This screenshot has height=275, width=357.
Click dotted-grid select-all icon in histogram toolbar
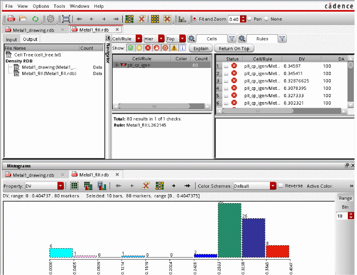[x=74, y=186]
